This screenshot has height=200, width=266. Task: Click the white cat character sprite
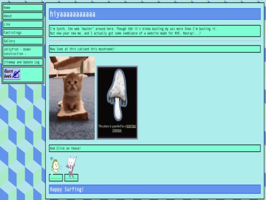coord(71,166)
